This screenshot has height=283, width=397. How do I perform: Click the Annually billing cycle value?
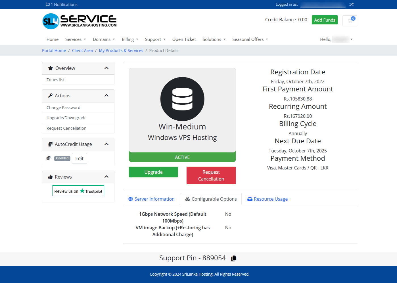[x=298, y=133]
